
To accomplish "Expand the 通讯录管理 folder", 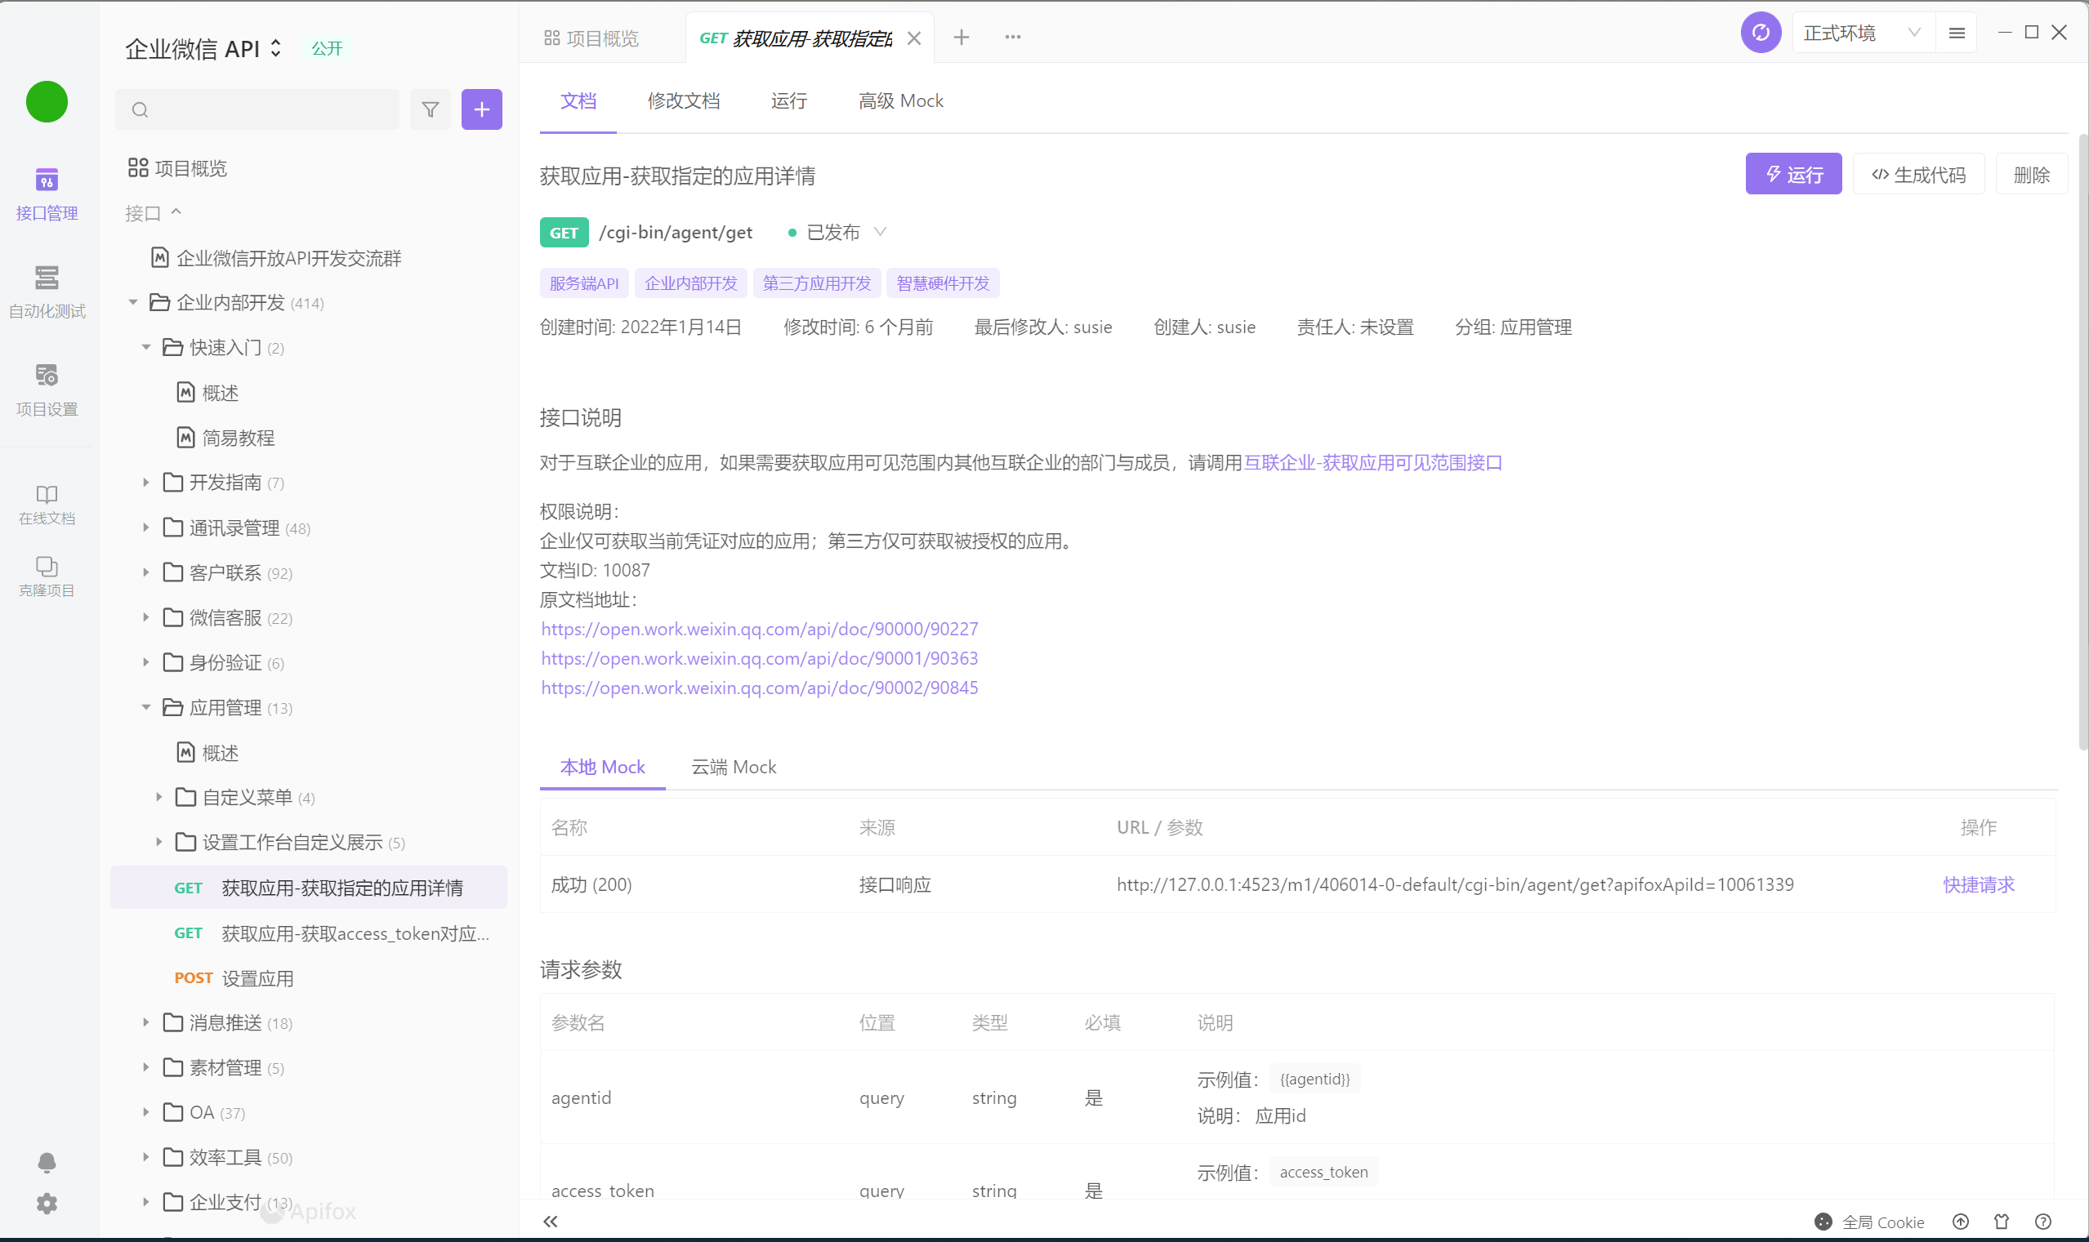I will (x=145, y=528).
